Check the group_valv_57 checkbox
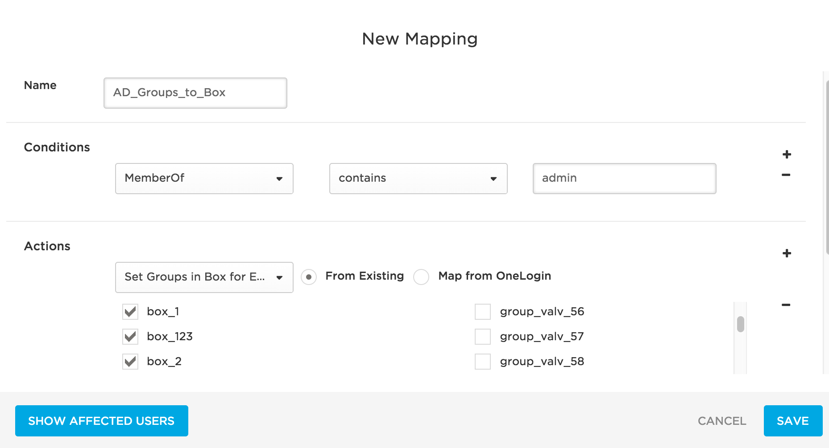The height and width of the screenshot is (448, 829). 483,337
